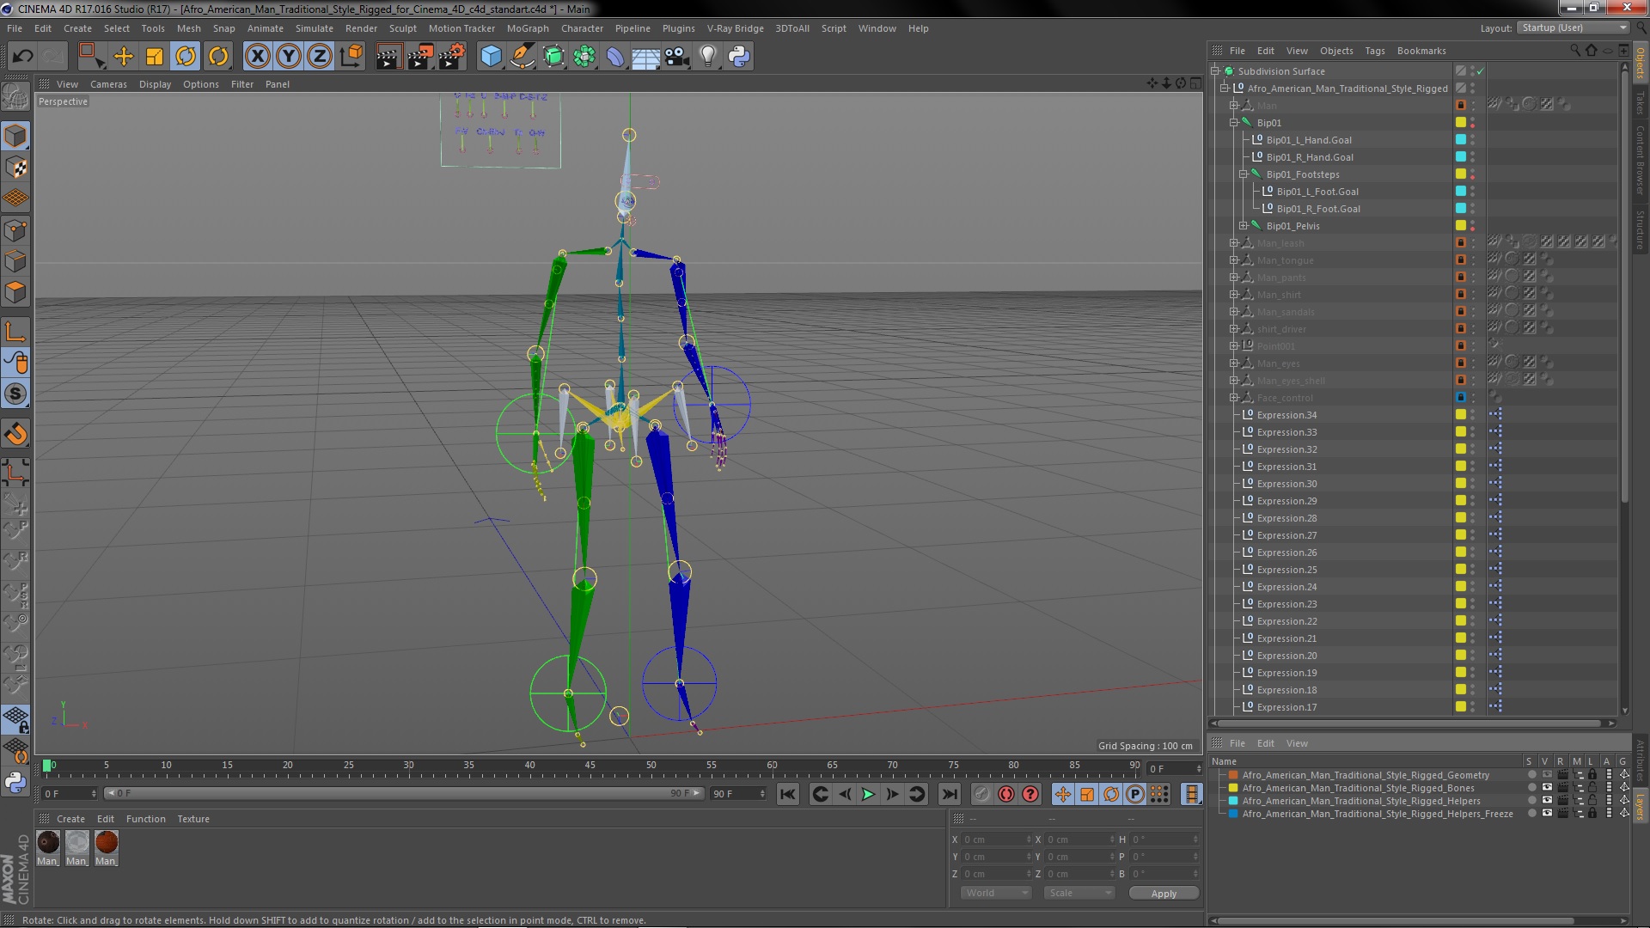
Task: Open Object Manager Bookmarks menu
Action: [x=1421, y=51]
